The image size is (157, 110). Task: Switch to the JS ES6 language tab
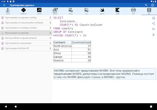pos(39,11)
